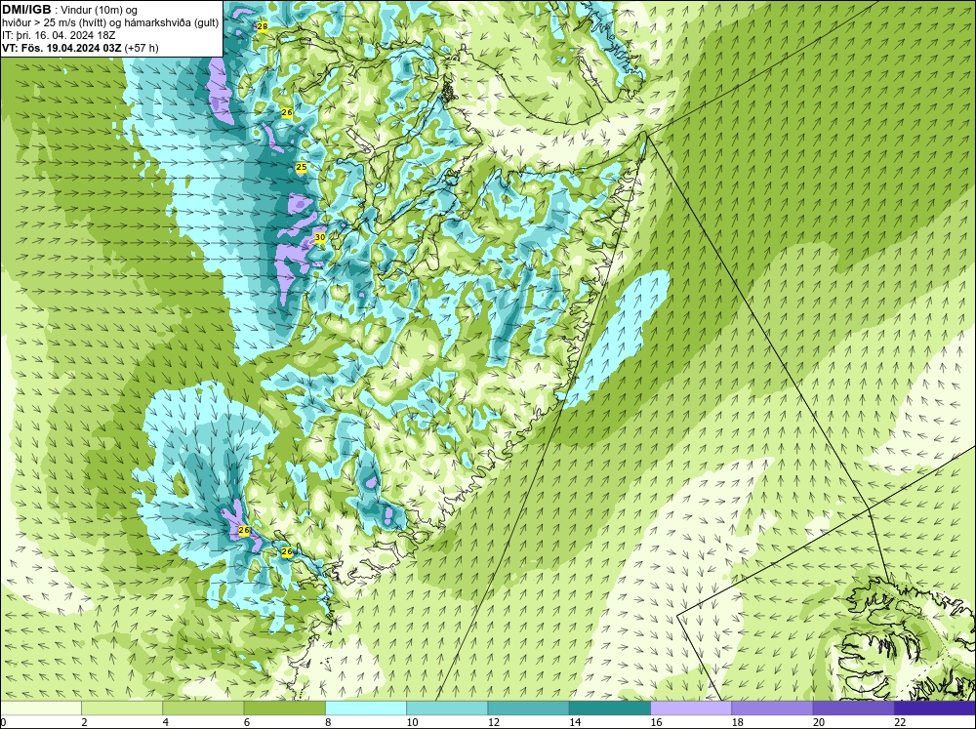Viewport: 976px width, 729px height.
Task: Click the dark teal 14–16 m/s swatch
Action: (x=610, y=709)
